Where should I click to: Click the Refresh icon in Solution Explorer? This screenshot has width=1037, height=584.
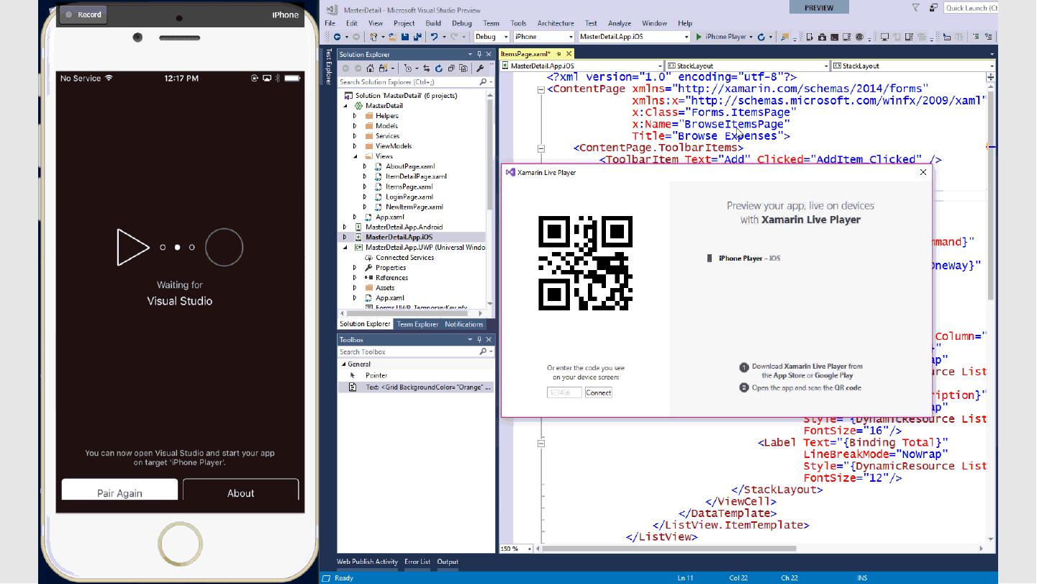(x=438, y=68)
